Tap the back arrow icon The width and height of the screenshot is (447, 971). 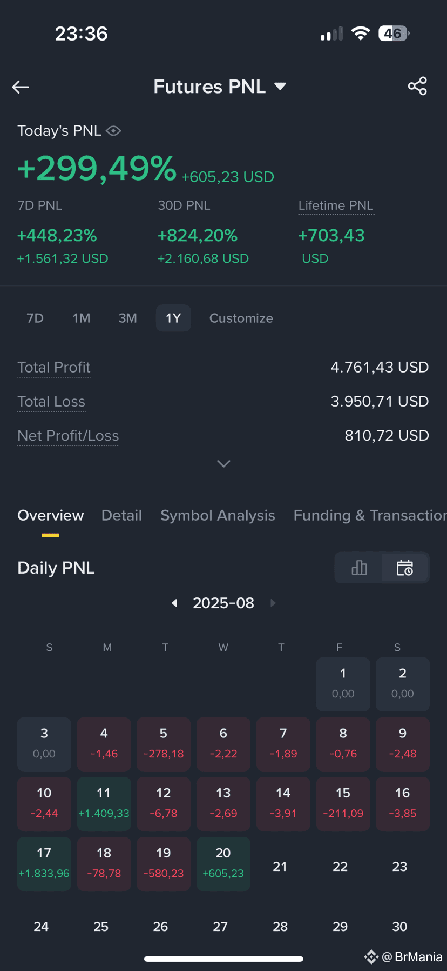coord(21,87)
